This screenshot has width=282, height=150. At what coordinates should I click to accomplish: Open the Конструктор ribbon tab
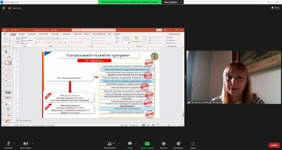click(43, 34)
